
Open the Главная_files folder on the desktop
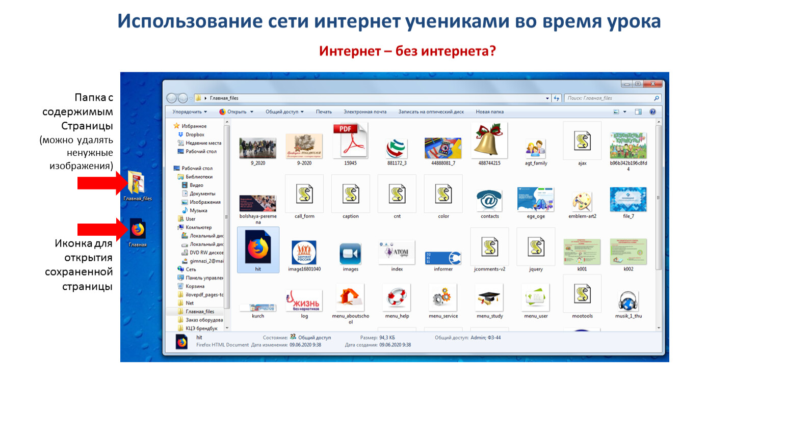137,182
